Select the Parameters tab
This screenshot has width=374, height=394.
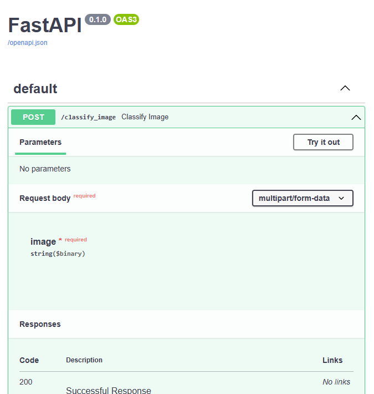coord(40,142)
